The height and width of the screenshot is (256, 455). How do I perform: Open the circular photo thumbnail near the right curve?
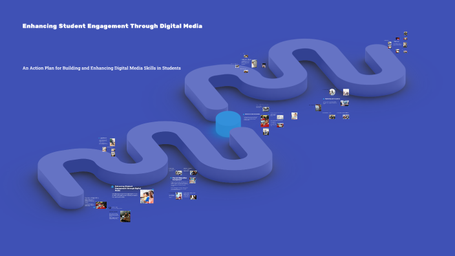(332, 92)
